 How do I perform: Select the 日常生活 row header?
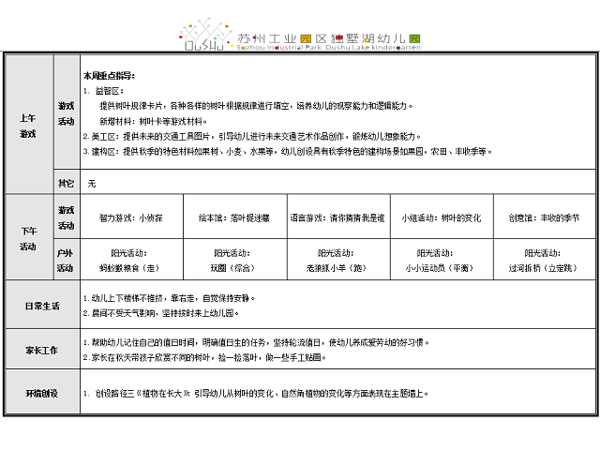pyautogui.click(x=42, y=305)
